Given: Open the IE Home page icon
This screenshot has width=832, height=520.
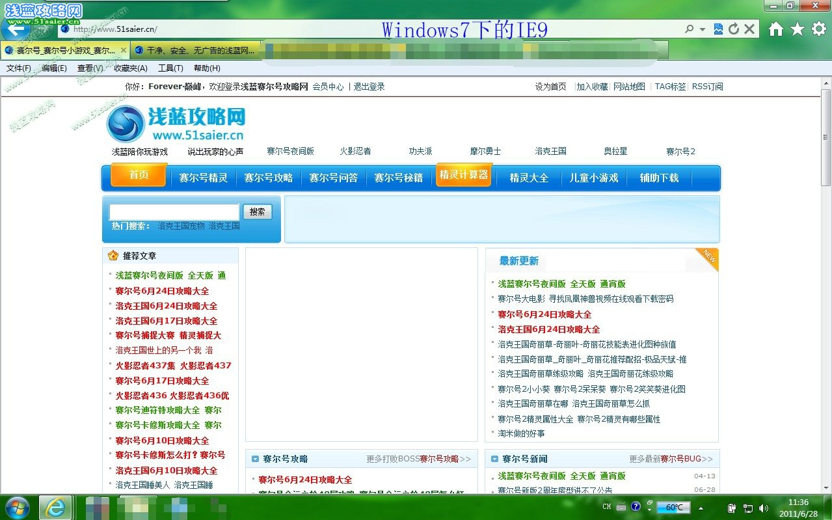Looking at the screenshot, I should [x=776, y=29].
